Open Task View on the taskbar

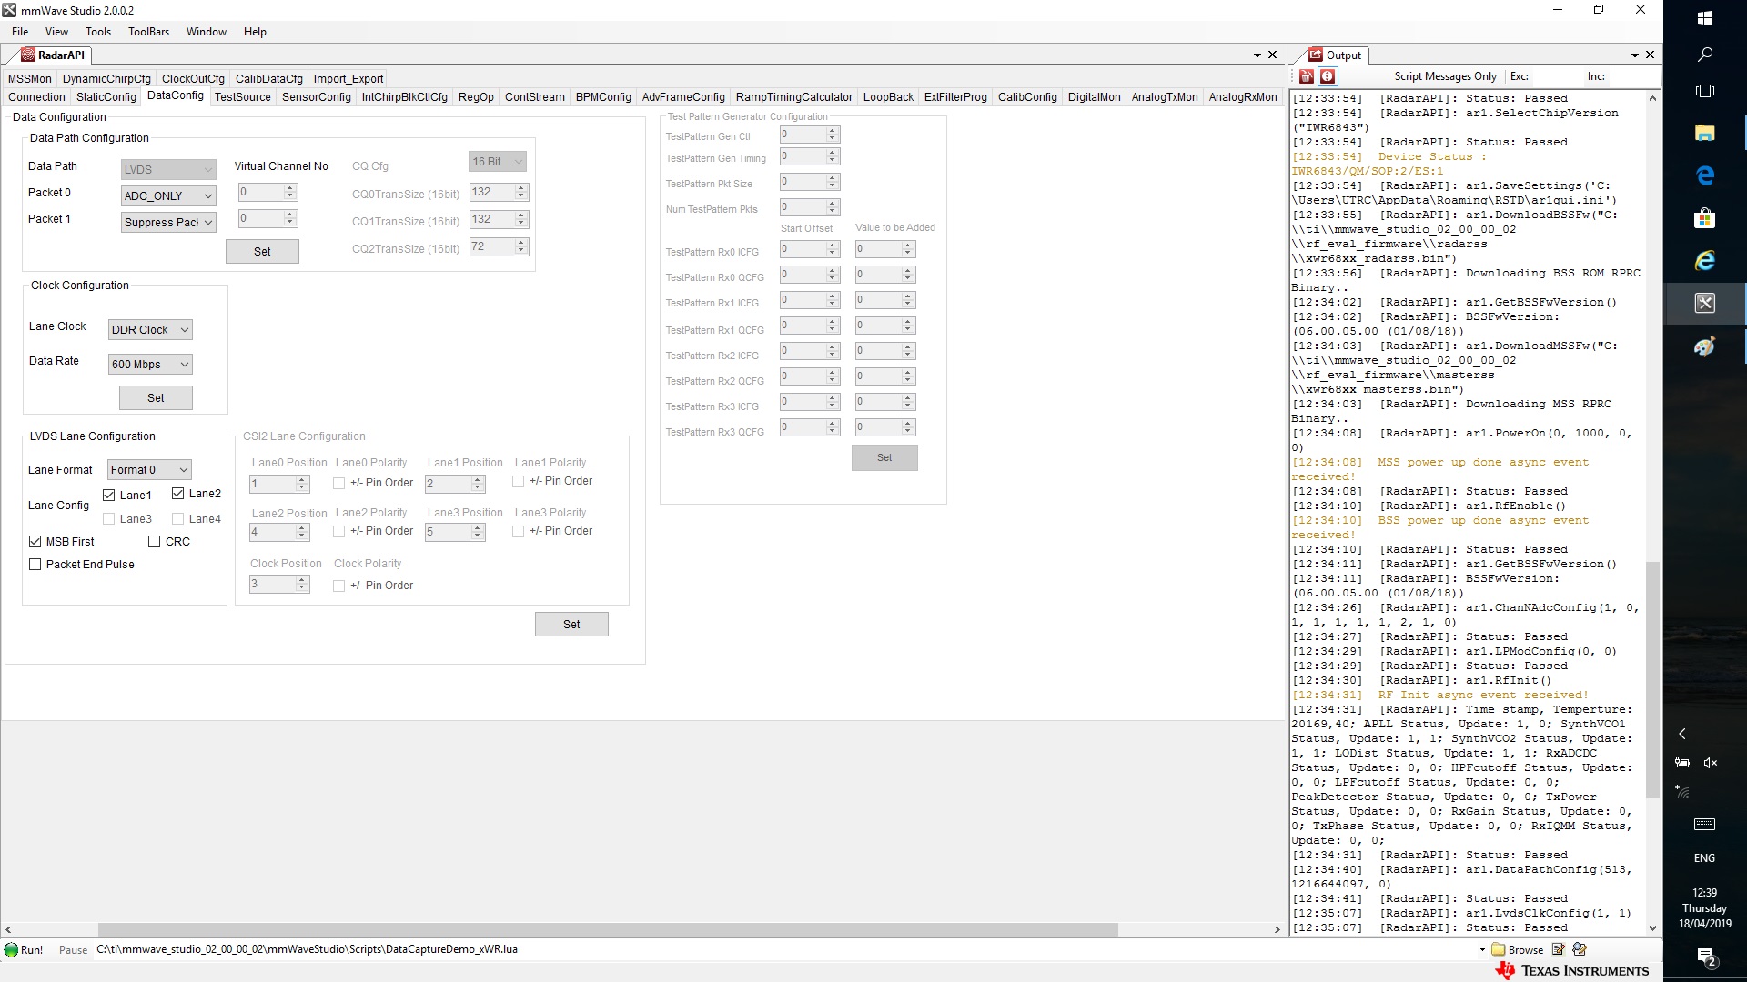(1705, 91)
